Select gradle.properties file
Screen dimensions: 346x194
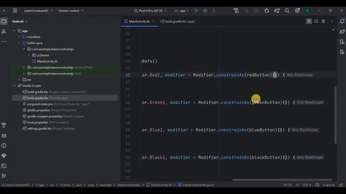tap(50, 110)
